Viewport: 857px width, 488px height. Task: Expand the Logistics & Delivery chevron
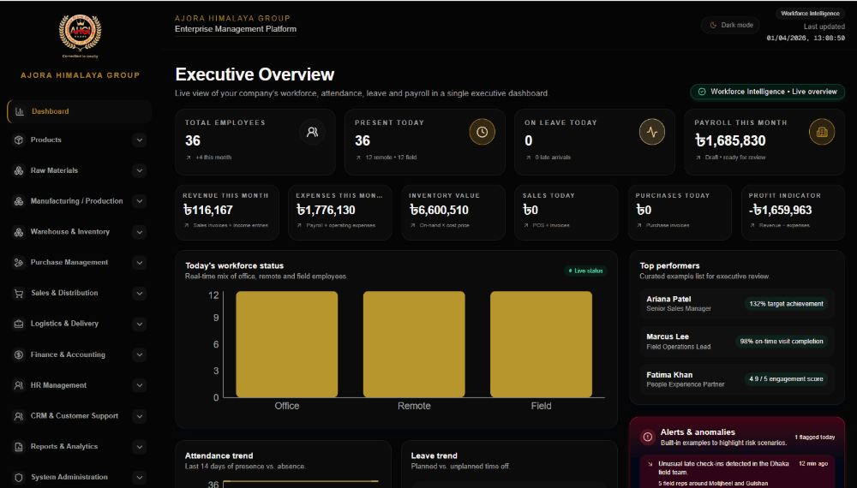pos(140,324)
